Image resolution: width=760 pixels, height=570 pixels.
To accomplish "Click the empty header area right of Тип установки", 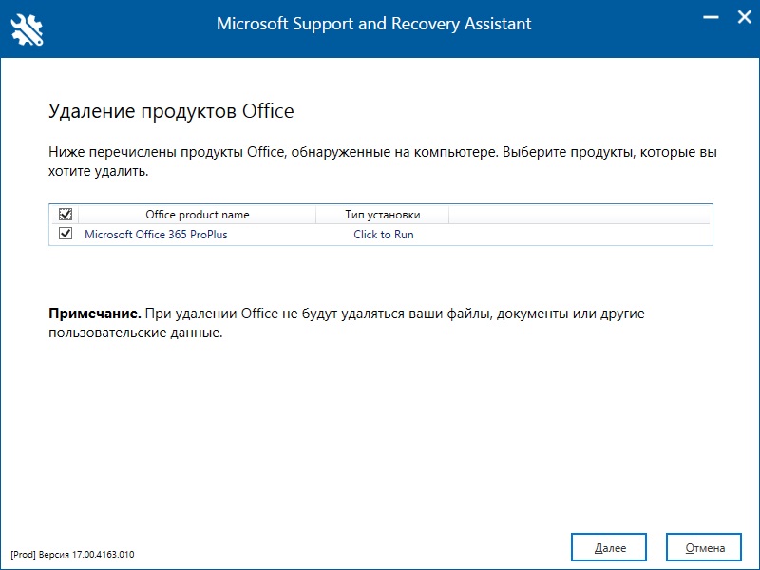I will coord(579,215).
